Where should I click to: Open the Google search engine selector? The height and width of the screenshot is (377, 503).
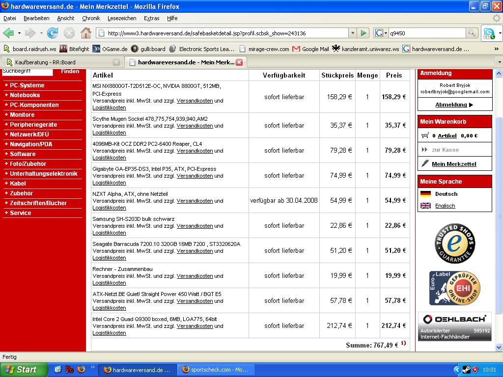[x=381, y=33]
